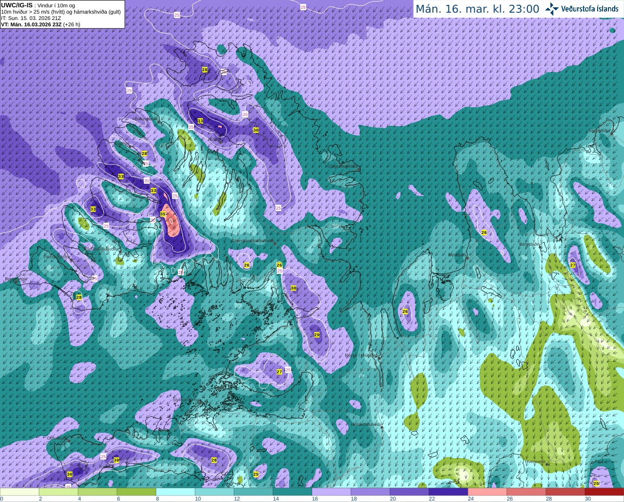Image resolution: width=624 pixels, height=502 pixels.
Task: Pick the 12–14 m/s teal legend swatch
Action: (x=253, y=492)
